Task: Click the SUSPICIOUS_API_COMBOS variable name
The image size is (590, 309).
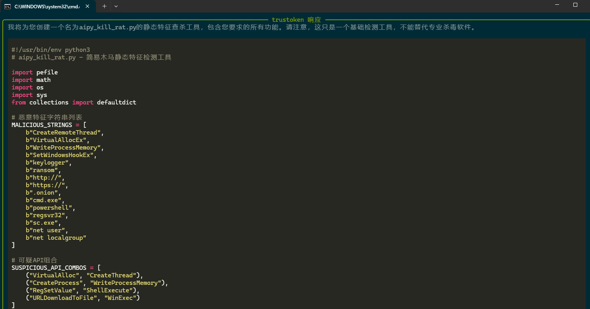Action: click(x=49, y=268)
